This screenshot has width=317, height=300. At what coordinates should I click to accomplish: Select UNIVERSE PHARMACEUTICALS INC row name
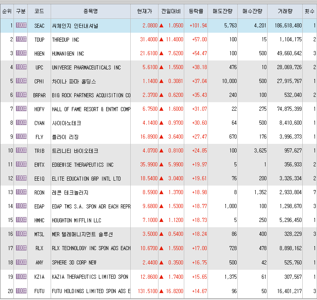(86, 67)
